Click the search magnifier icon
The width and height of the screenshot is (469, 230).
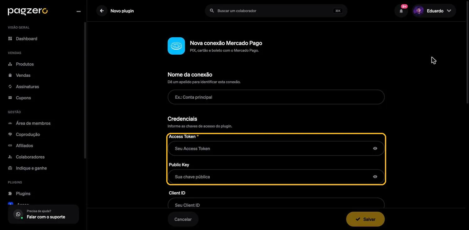(x=212, y=11)
